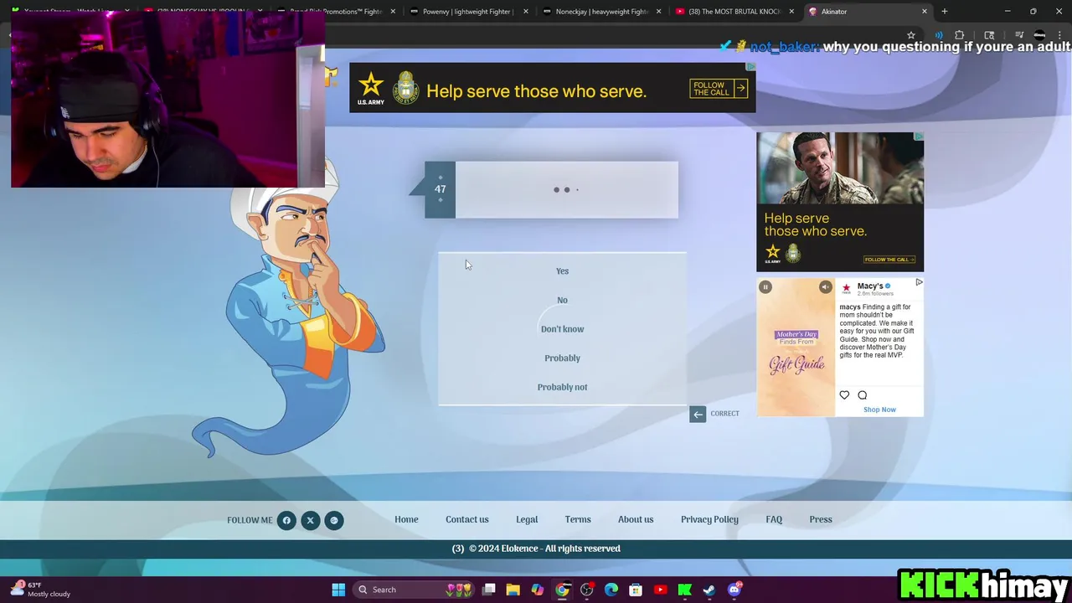
Task: Open the Press footer link
Action: (821, 519)
